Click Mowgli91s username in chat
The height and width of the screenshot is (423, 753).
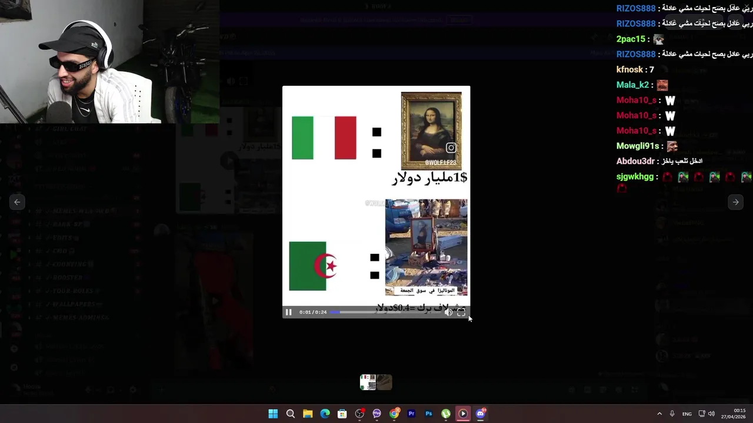tap(638, 146)
